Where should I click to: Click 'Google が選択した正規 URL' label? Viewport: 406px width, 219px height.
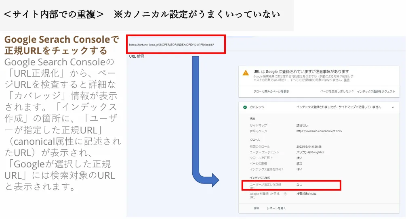265,196
